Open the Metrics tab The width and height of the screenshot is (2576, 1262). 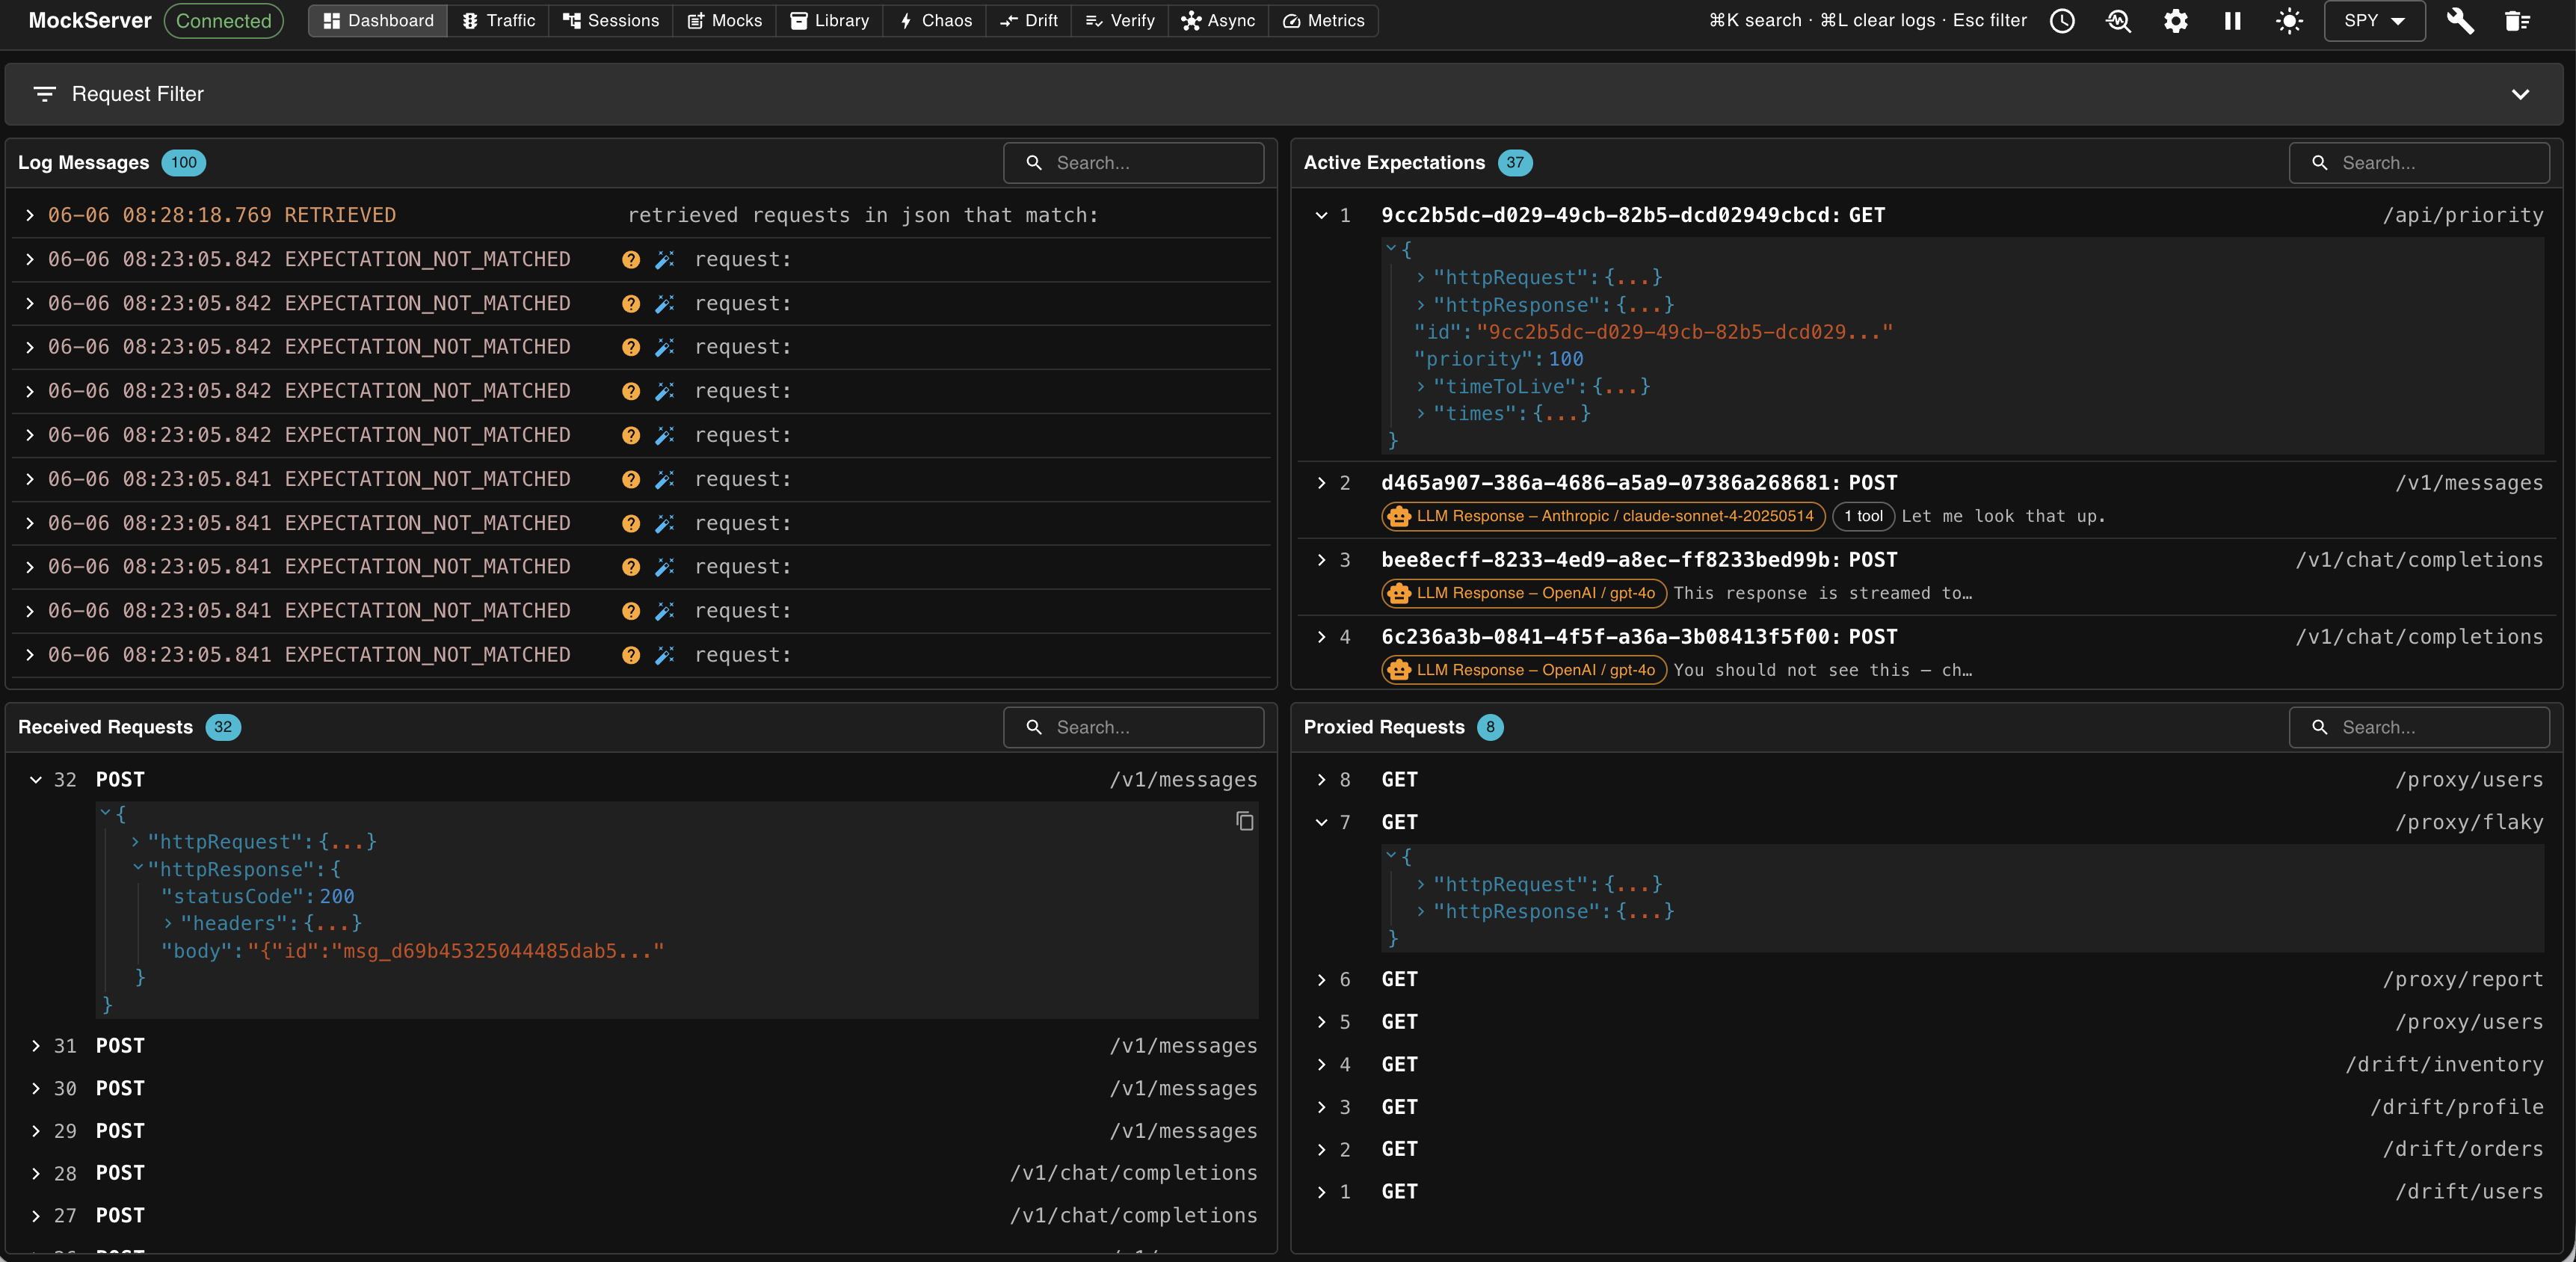click(1324, 21)
